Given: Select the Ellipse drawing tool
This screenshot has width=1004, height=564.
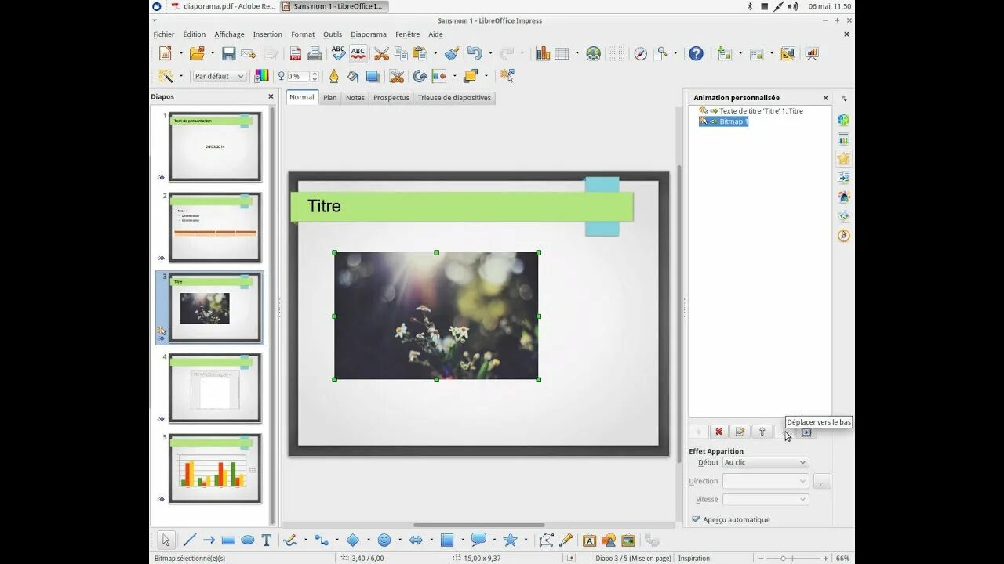Looking at the screenshot, I should pyautogui.click(x=247, y=540).
